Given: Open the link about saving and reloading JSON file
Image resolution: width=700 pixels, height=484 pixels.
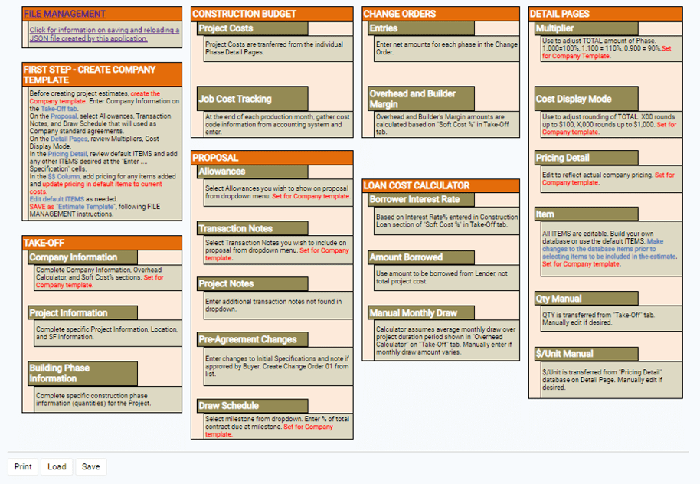Looking at the screenshot, I should click(104, 34).
